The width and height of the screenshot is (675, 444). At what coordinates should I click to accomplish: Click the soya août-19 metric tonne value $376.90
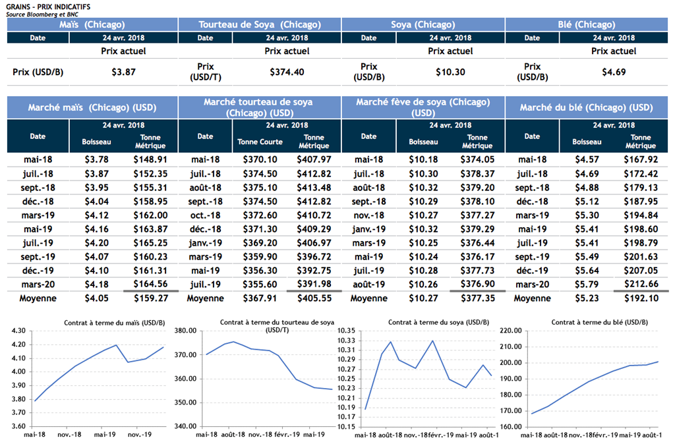477,284
